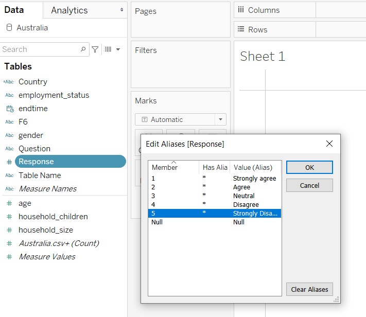
Task: Select the Neutral alias value
Action: click(x=243, y=196)
